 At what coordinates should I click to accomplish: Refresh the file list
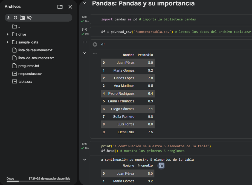[x=15, y=18]
